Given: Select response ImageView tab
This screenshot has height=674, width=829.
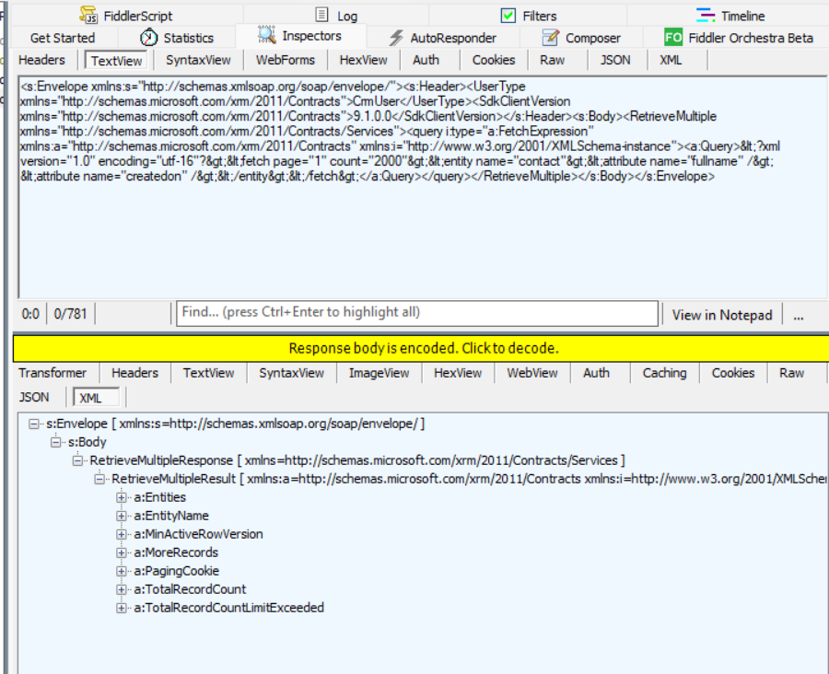Looking at the screenshot, I should pos(379,373).
